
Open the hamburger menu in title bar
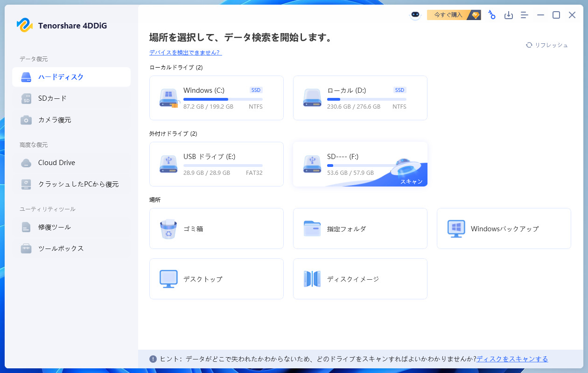tap(525, 15)
